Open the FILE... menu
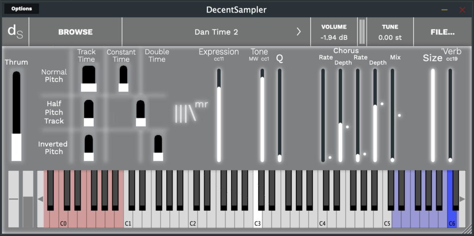 443,32
